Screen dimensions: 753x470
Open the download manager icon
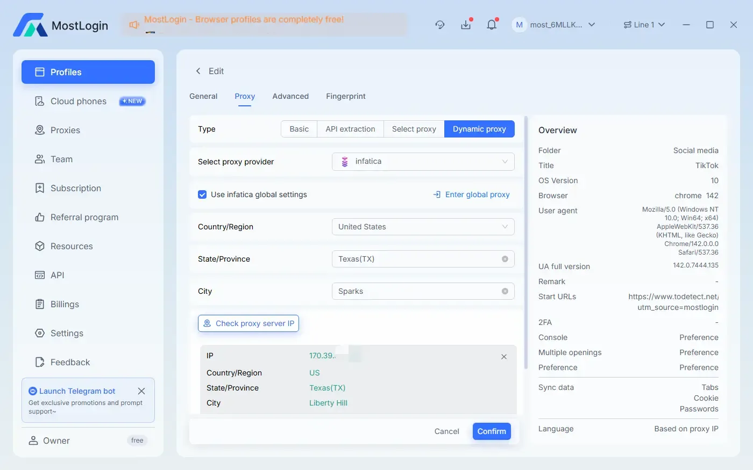466,25
